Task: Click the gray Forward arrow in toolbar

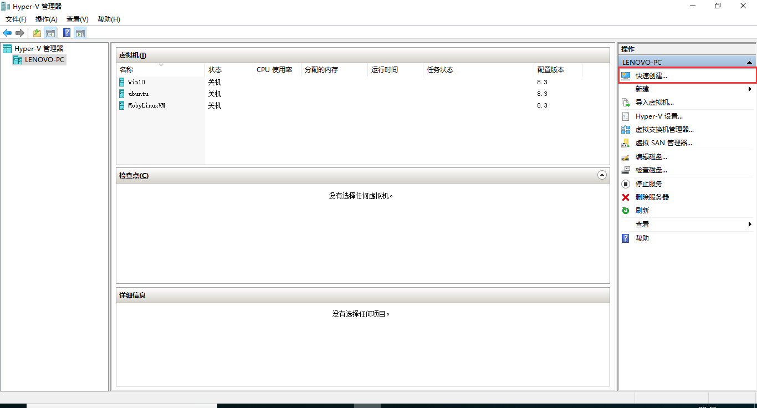Action: point(20,33)
